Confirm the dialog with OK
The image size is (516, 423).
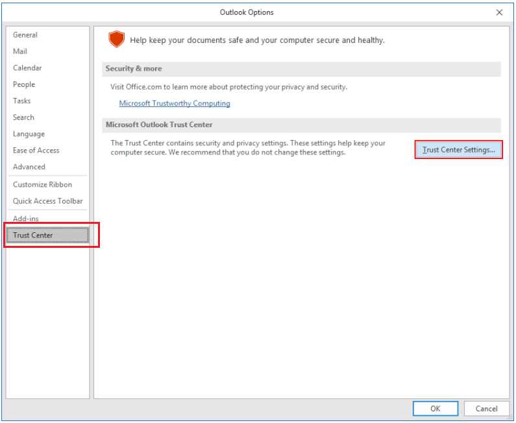click(x=436, y=409)
